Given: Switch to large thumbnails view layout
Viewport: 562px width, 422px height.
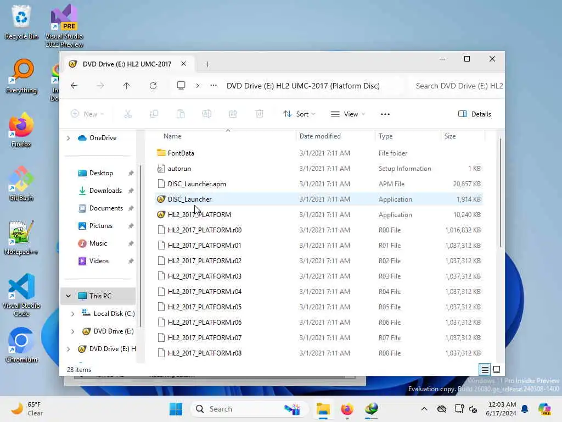Looking at the screenshot, I should (x=497, y=369).
